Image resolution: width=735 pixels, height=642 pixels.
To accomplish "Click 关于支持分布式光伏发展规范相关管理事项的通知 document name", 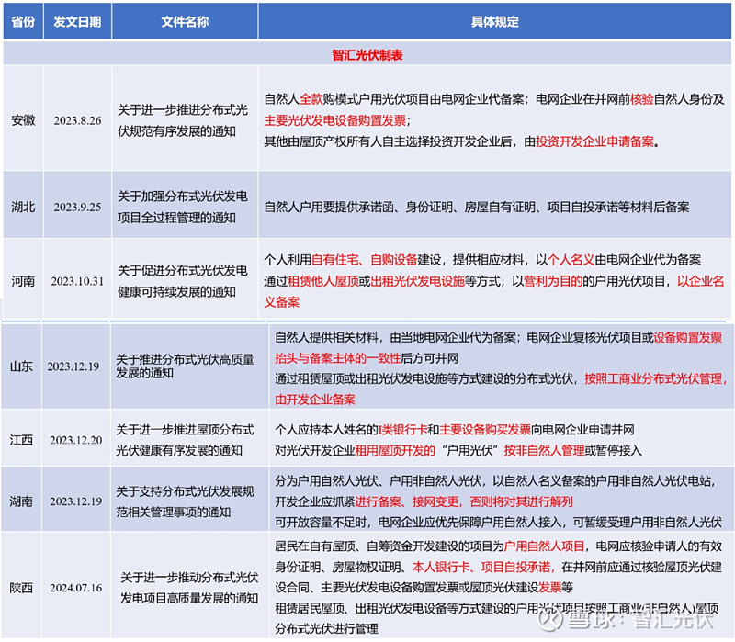I will coord(185,501).
